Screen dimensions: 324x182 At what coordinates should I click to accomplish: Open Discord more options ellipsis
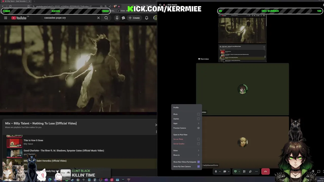point(256,171)
